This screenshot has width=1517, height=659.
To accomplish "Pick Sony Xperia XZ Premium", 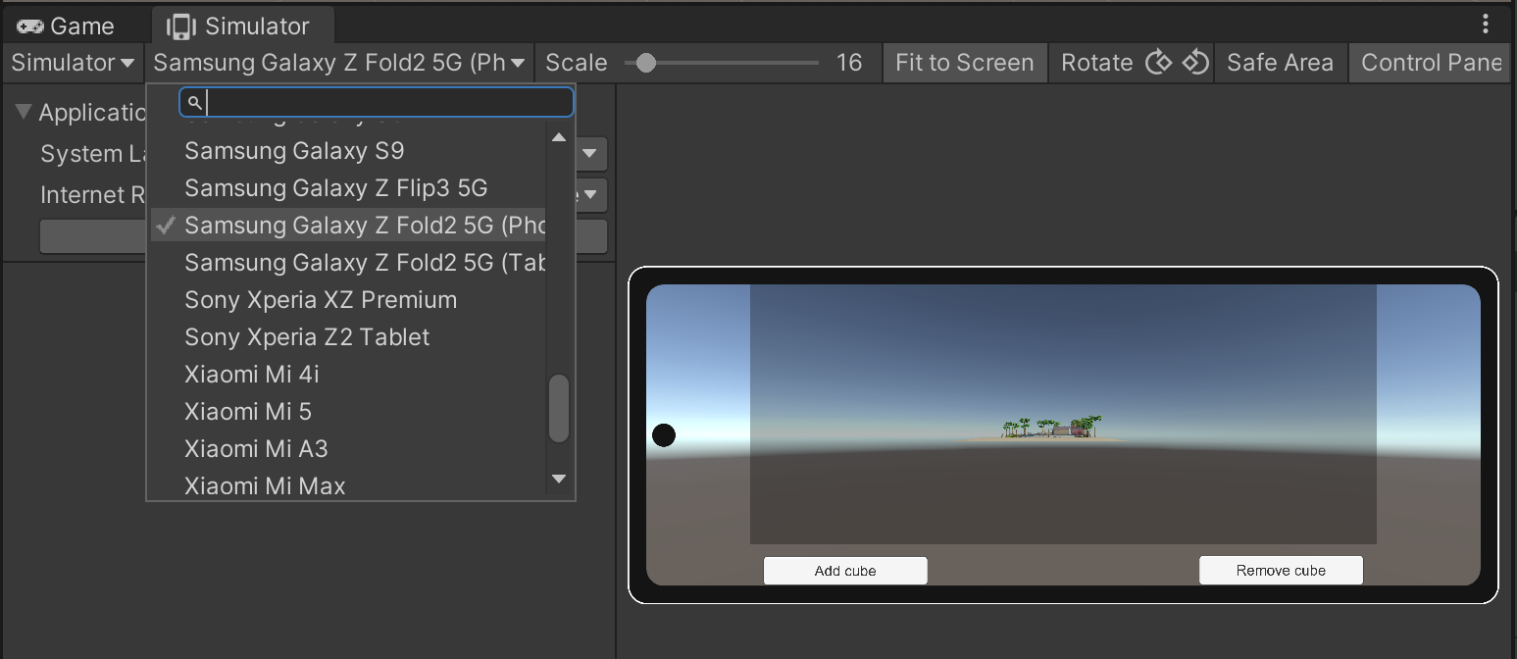I will tap(347, 300).
